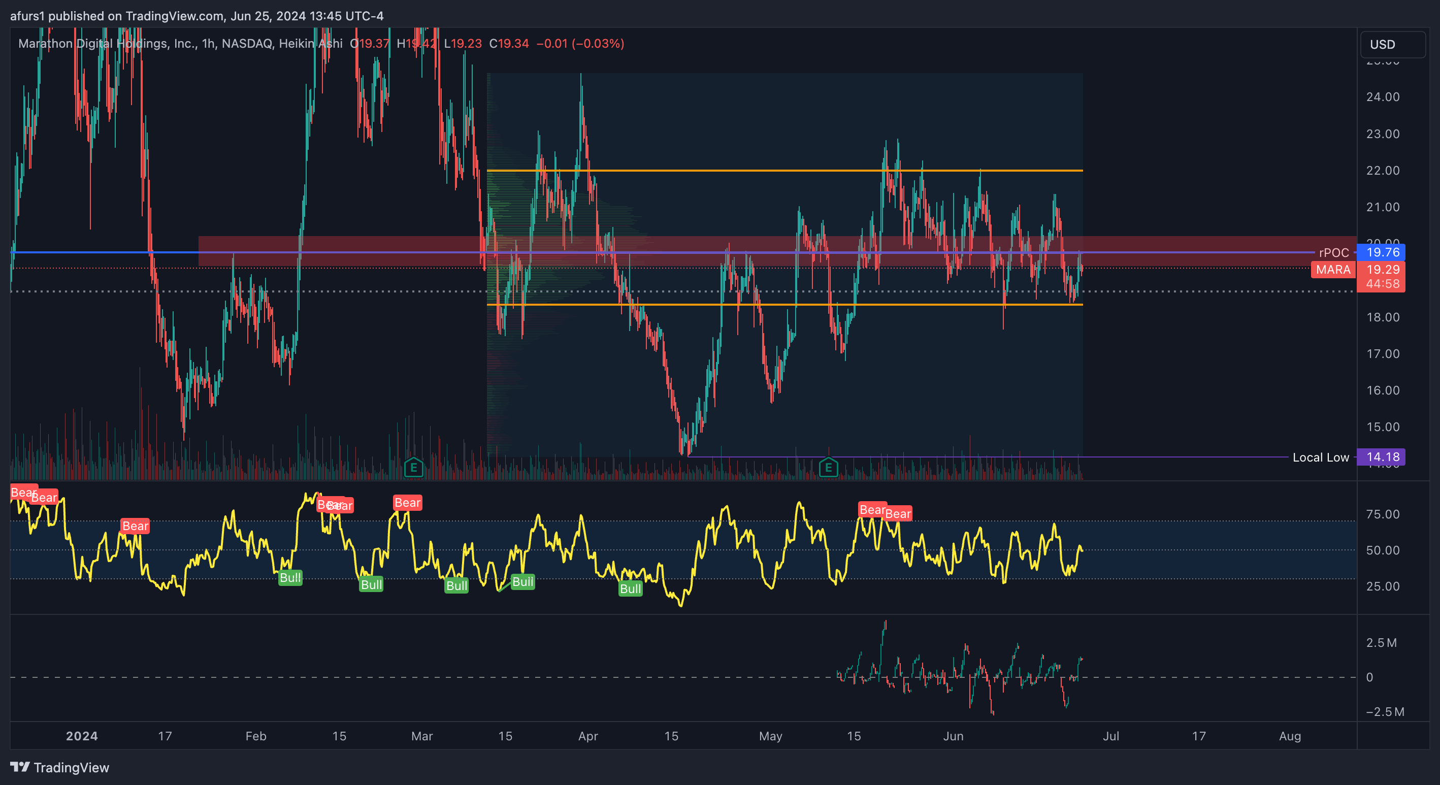Click the 14.18 price tag
The width and height of the screenshot is (1440, 785).
click(1381, 457)
